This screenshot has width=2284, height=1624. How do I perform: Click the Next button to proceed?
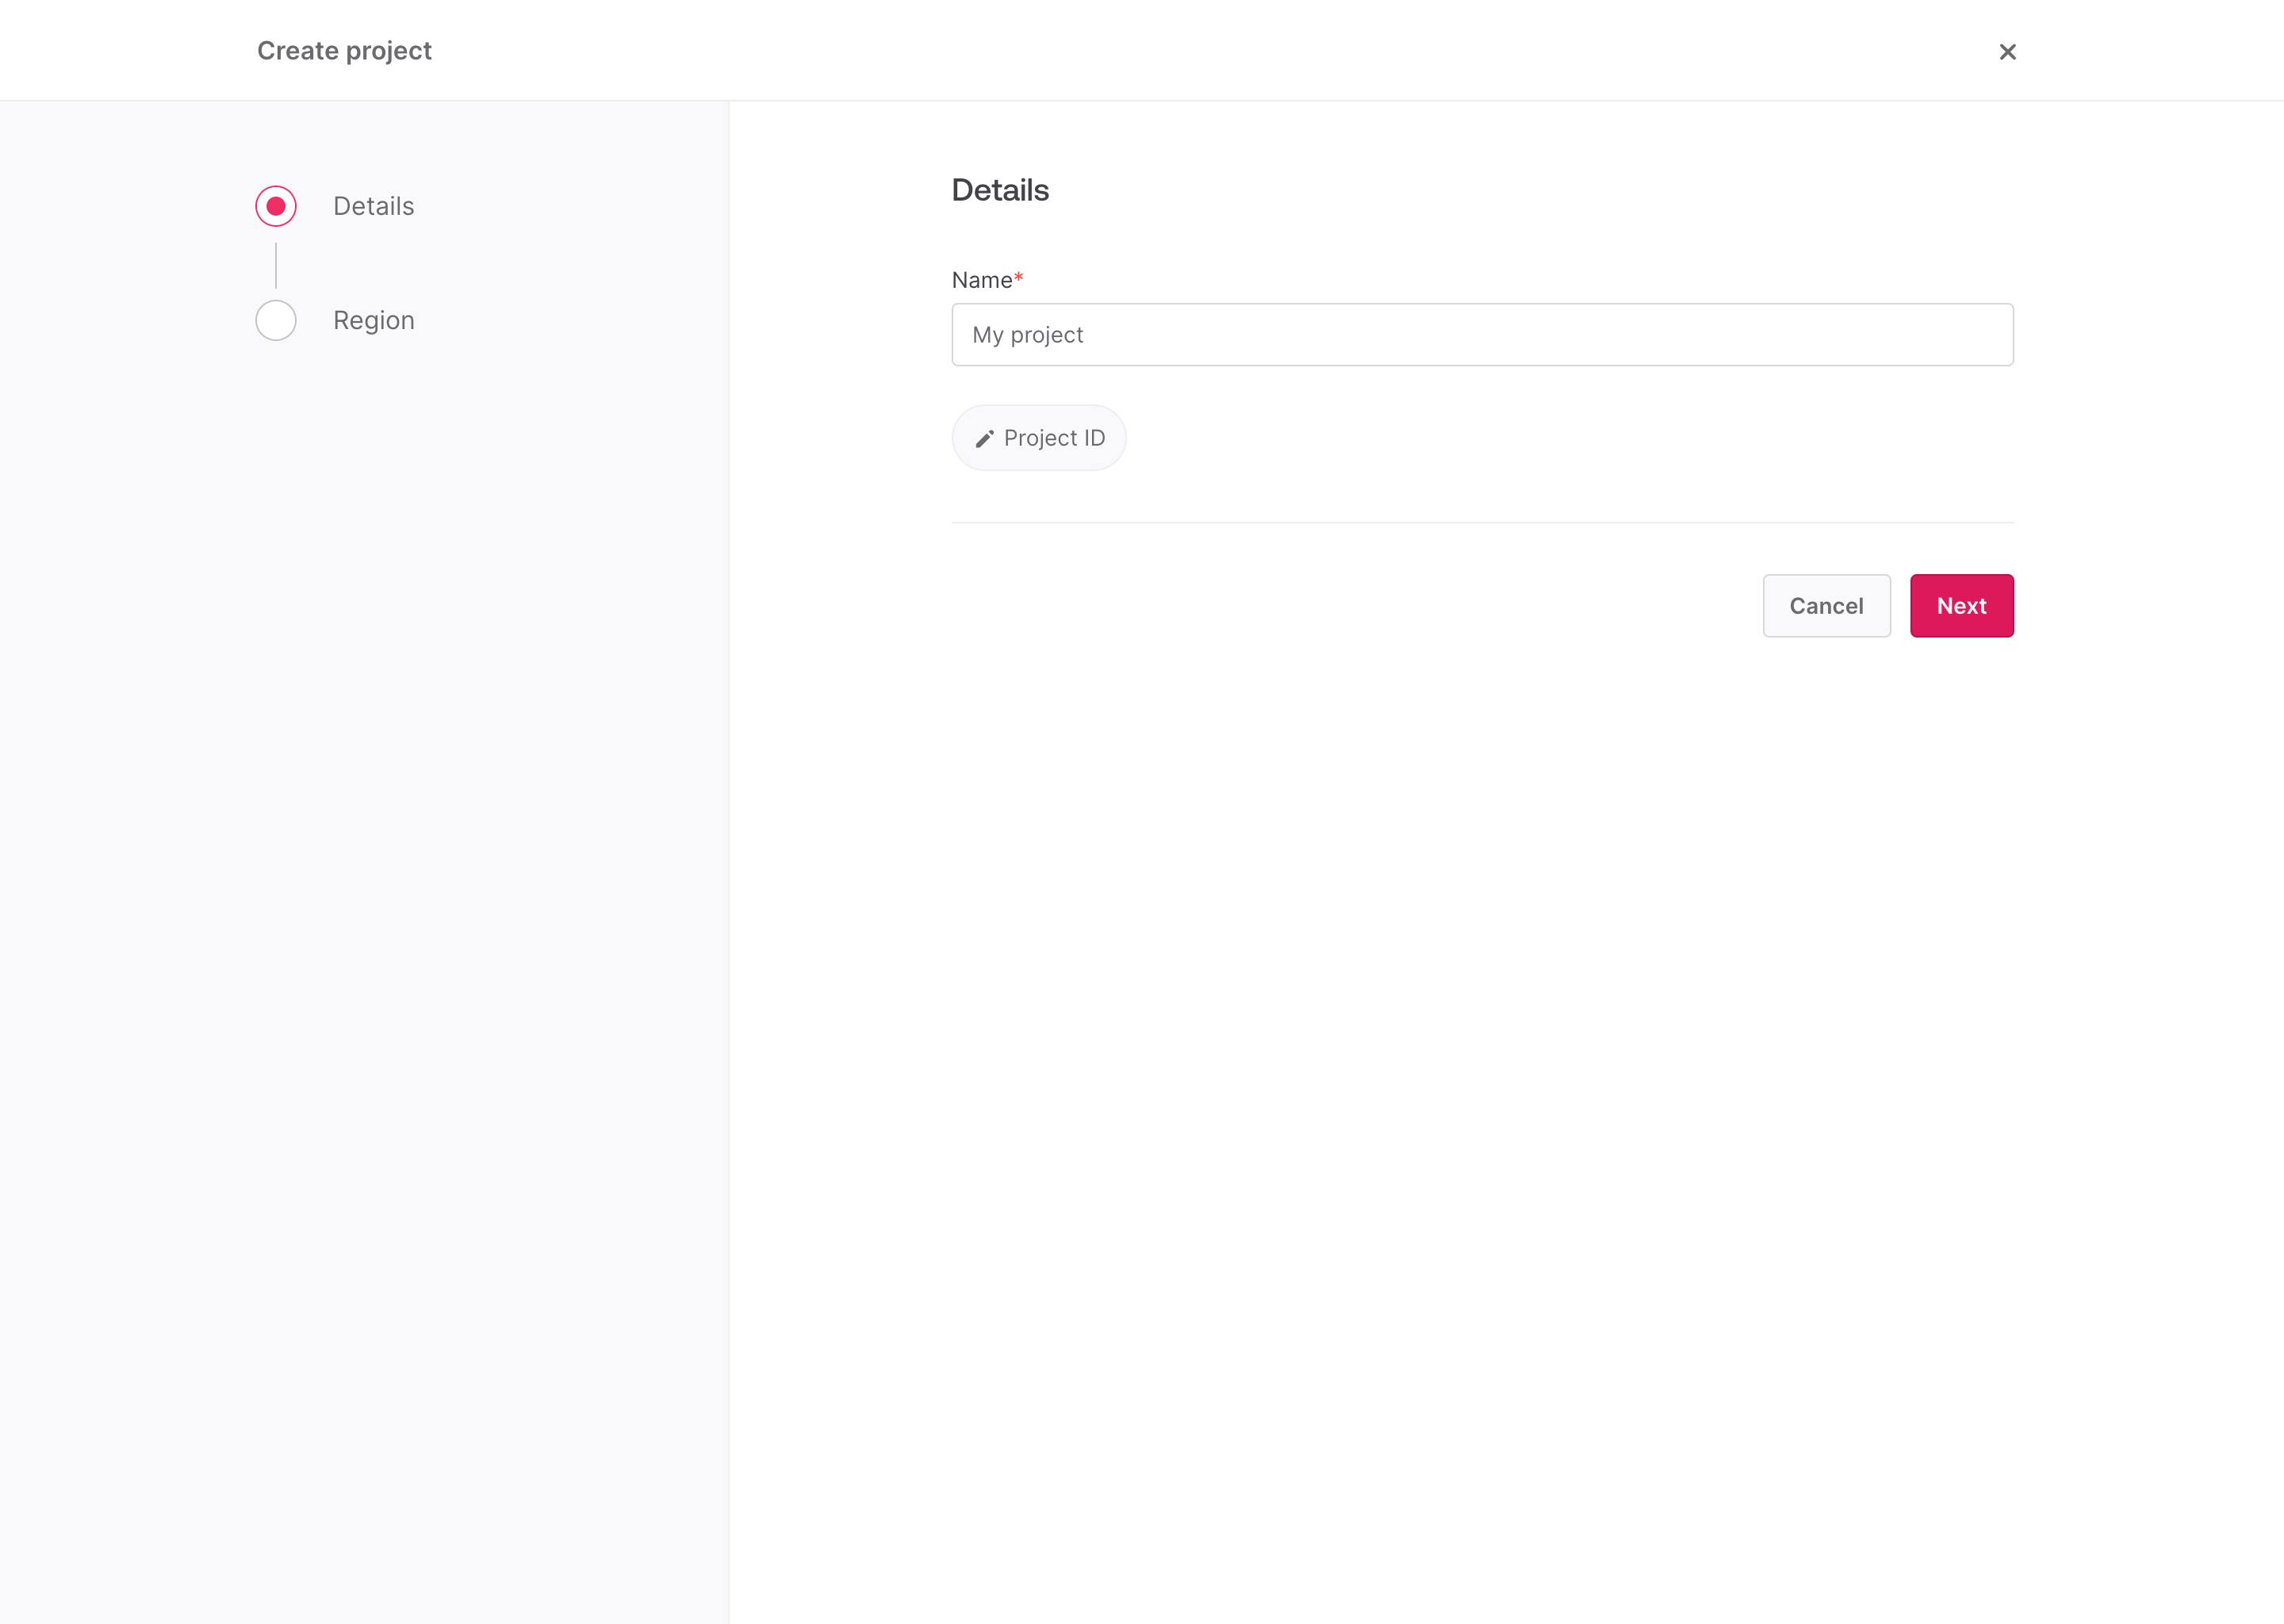[1960, 604]
